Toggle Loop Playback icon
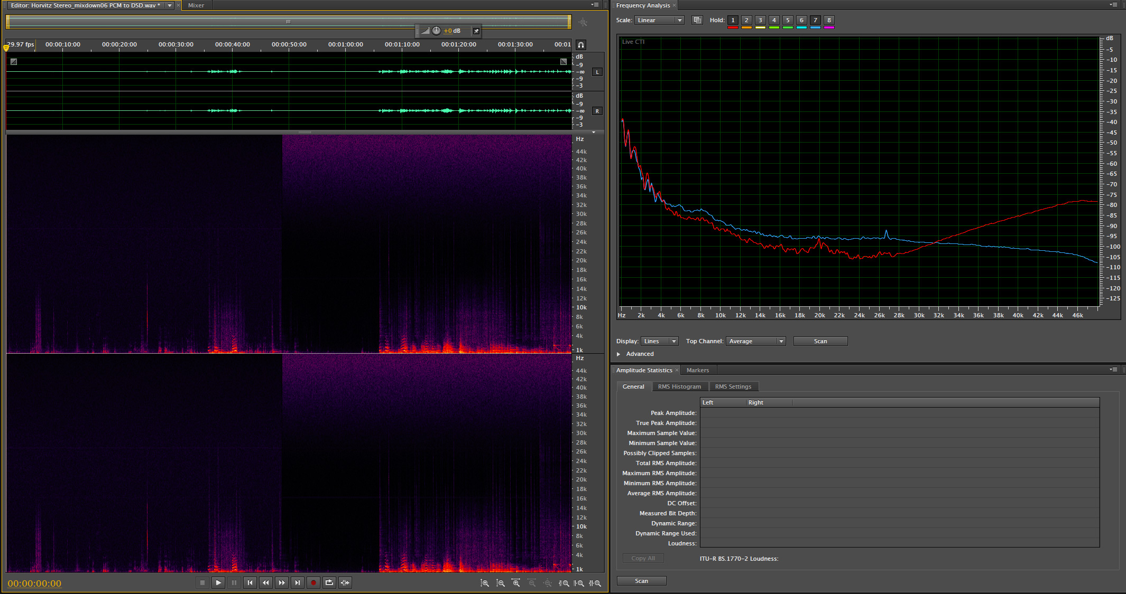This screenshot has width=1126, height=594. tap(329, 582)
